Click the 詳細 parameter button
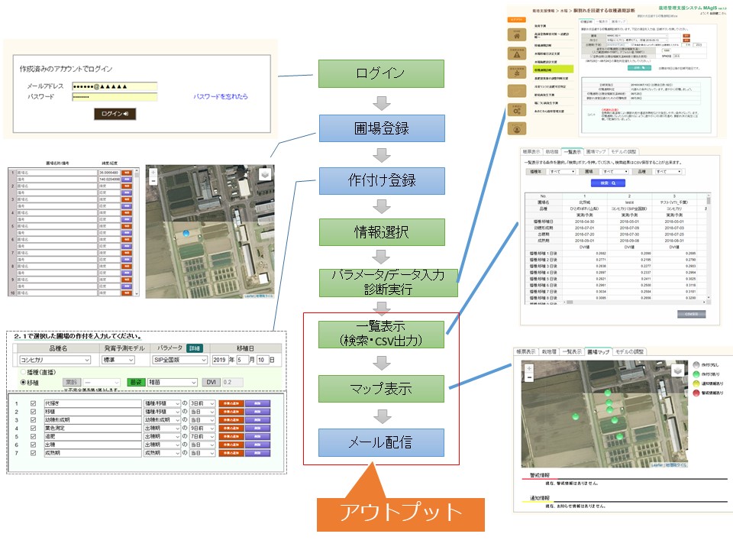This screenshot has height=550, width=733. coord(195,348)
